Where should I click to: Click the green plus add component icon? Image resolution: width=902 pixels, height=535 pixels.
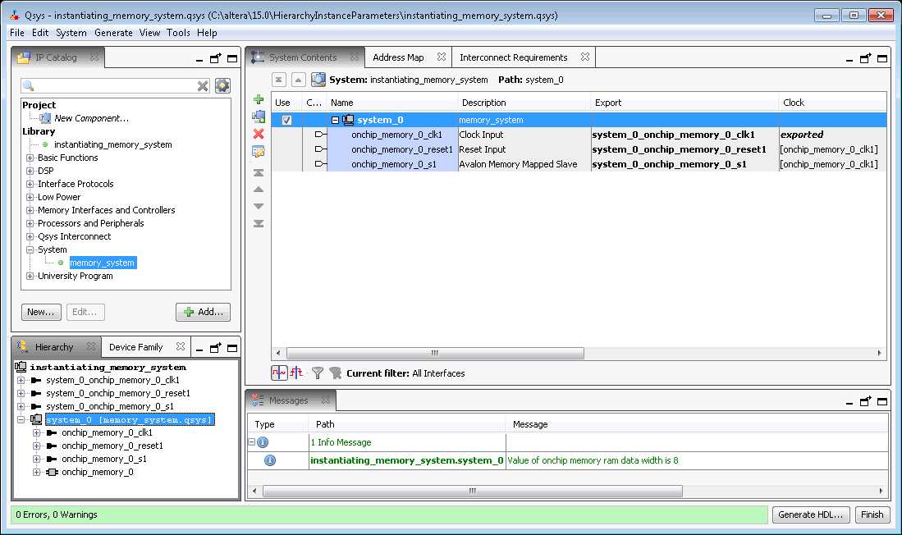(259, 100)
